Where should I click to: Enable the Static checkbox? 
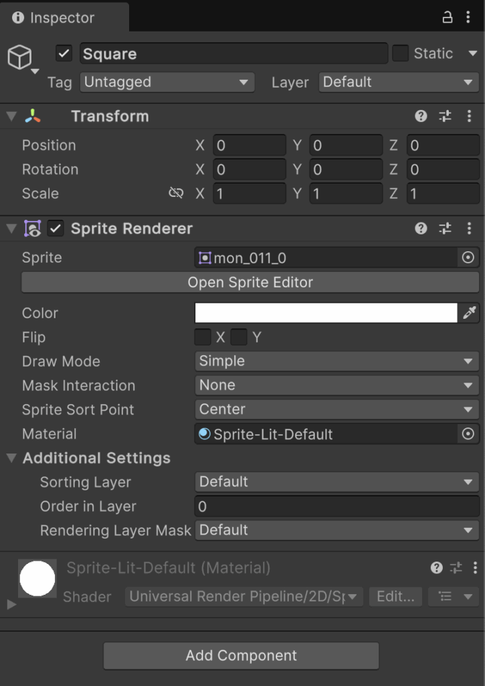pos(400,54)
